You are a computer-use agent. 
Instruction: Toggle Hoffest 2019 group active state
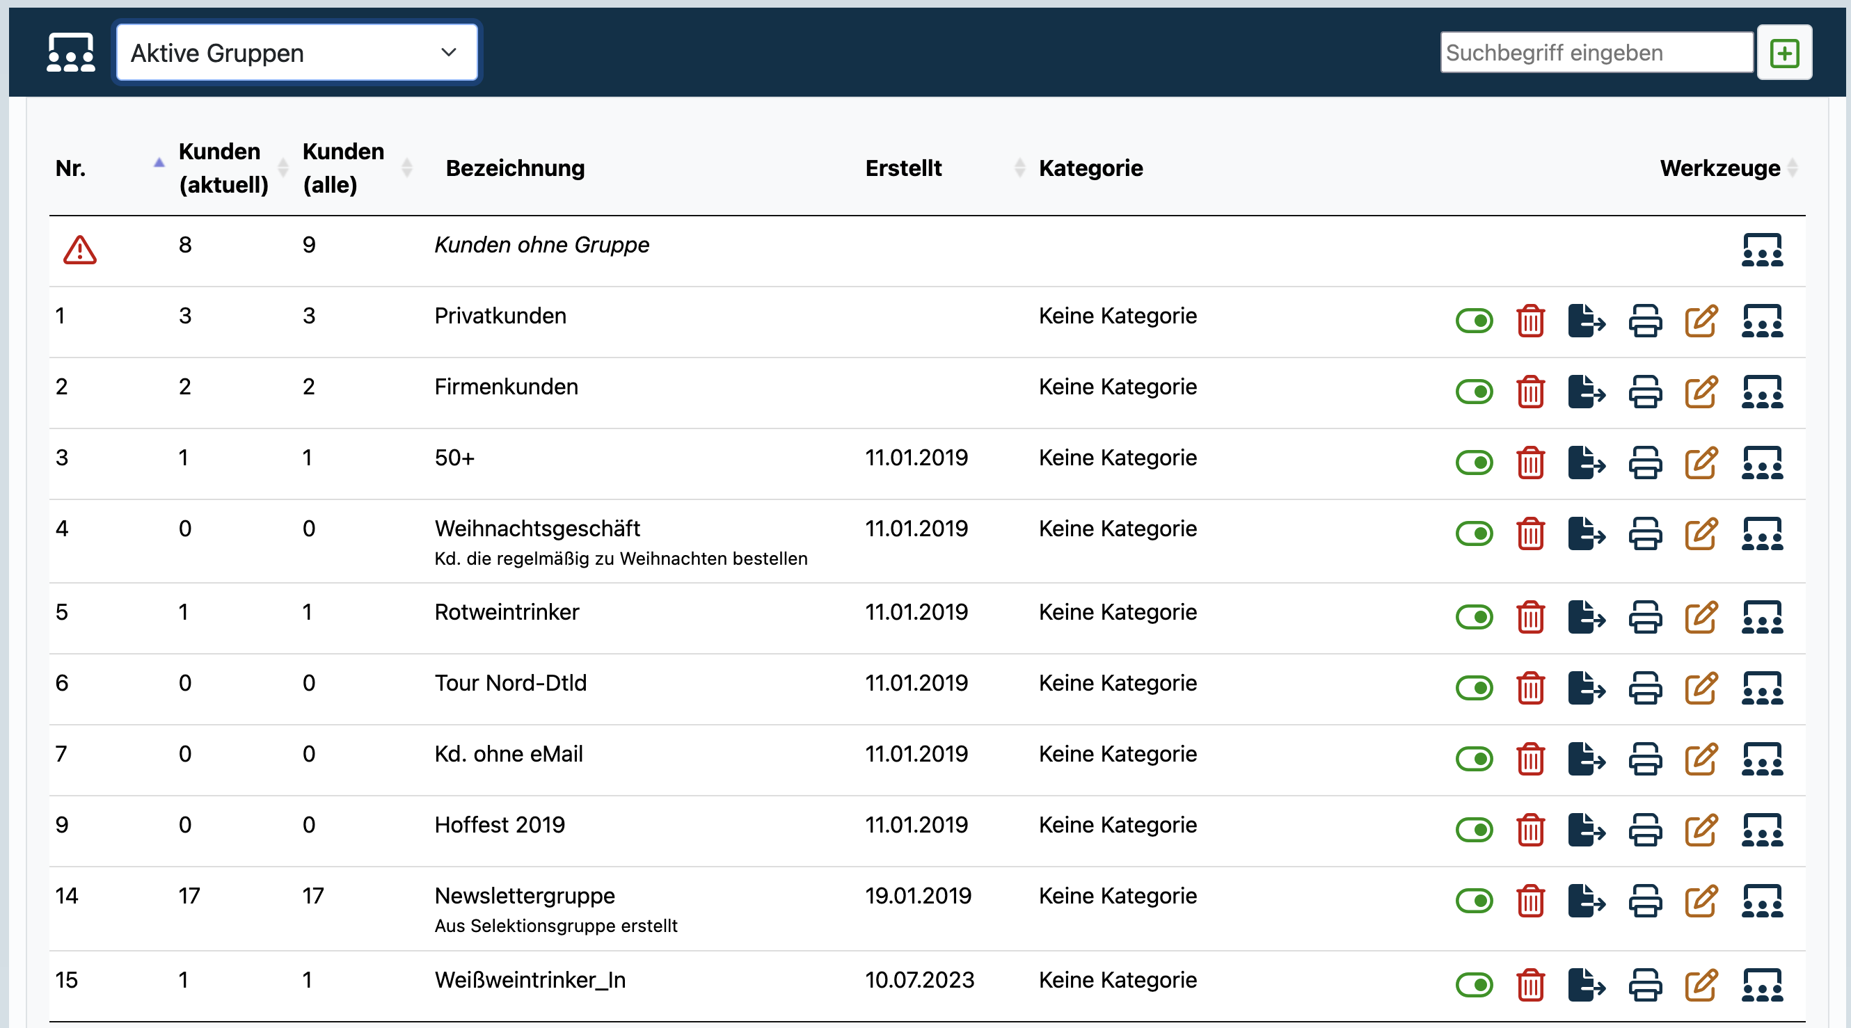1473,830
